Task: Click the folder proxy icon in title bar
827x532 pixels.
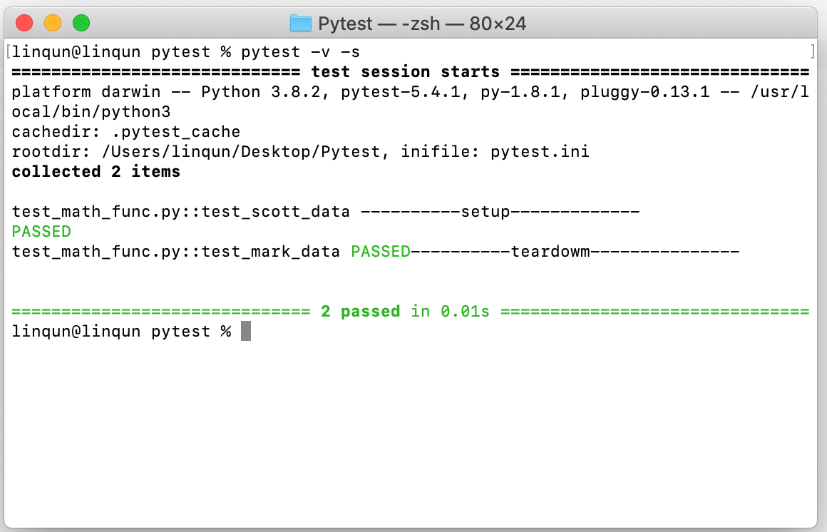Action: click(301, 24)
